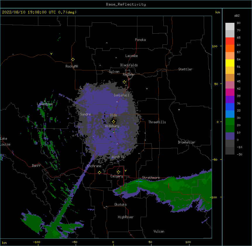Click the white plus marker north of Drumheller
252x246 pixels.
(x=179, y=110)
